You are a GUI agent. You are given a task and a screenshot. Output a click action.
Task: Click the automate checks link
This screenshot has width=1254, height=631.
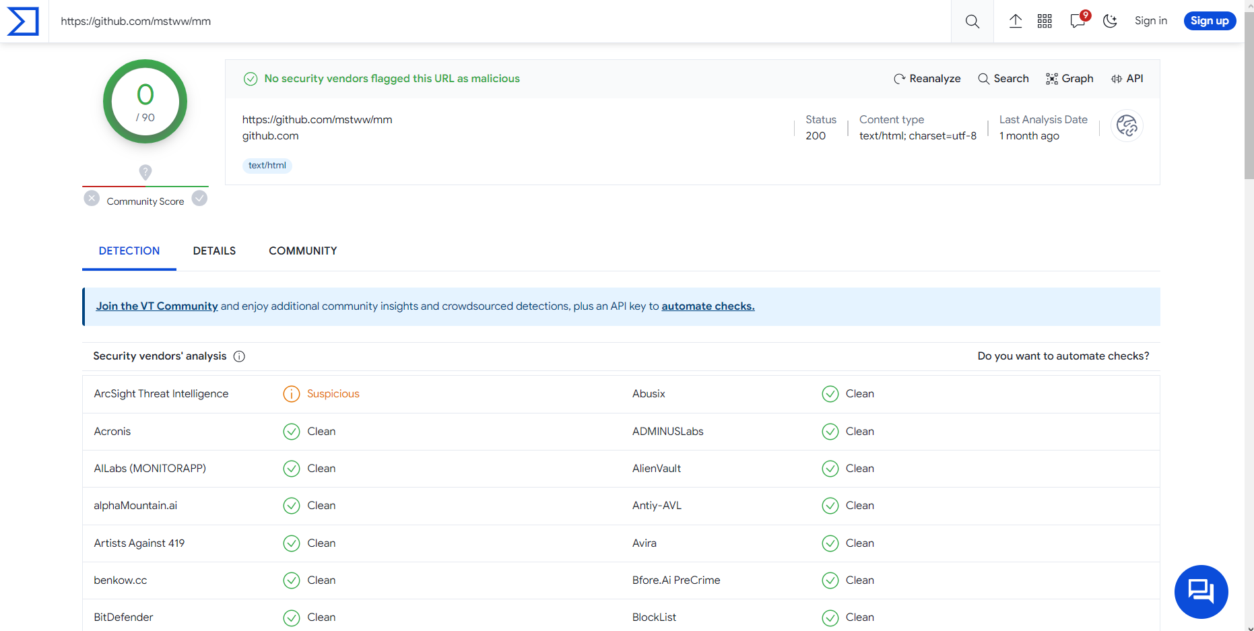tap(708, 306)
